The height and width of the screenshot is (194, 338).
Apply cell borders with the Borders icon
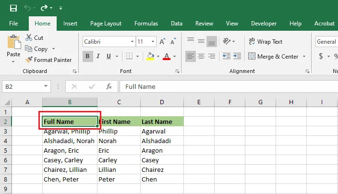click(129, 56)
